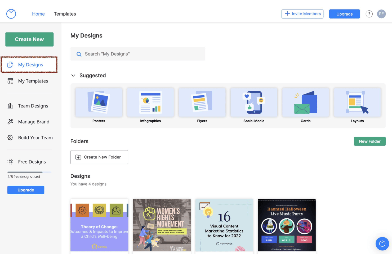
Task: Click Create New Folder button
Action: [99, 157]
